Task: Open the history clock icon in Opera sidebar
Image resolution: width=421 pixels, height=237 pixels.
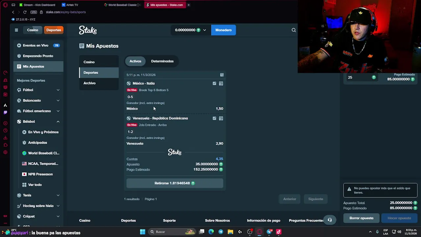Action: pyautogui.click(x=5, y=130)
